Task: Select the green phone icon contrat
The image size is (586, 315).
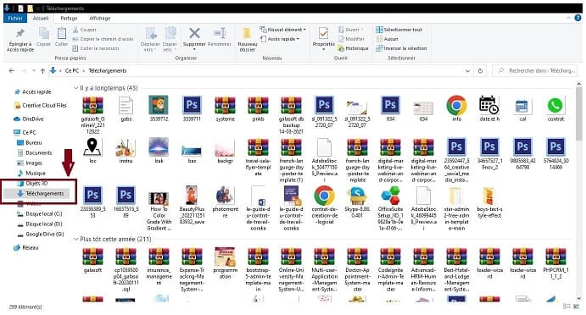Action: [555, 108]
